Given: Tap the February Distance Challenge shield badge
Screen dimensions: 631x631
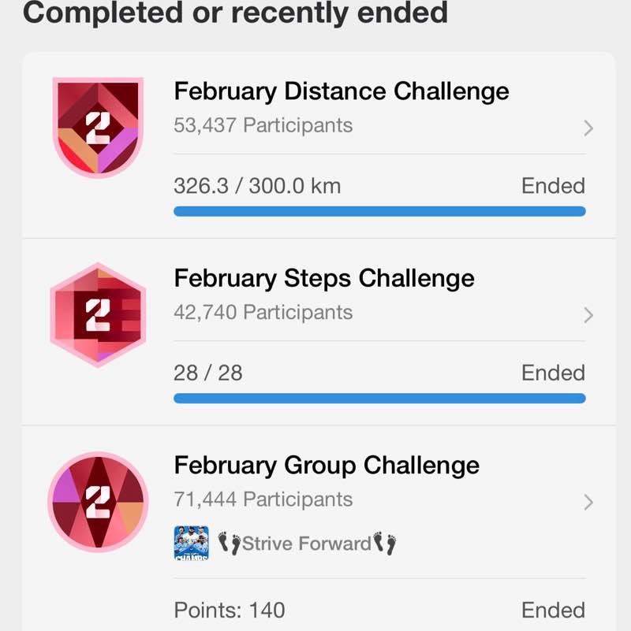Looking at the screenshot, I should tap(98, 126).
